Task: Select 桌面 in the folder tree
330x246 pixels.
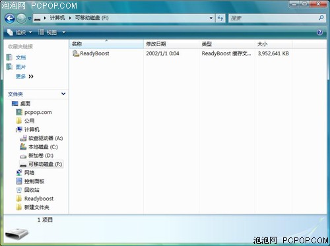Action: coord(25,104)
